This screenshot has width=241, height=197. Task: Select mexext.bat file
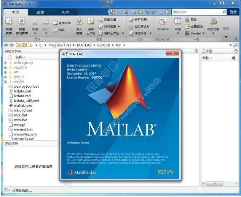[21, 129]
